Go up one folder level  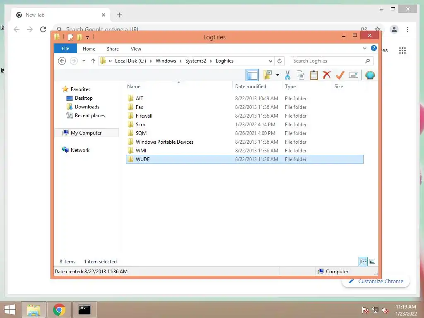[93, 61]
